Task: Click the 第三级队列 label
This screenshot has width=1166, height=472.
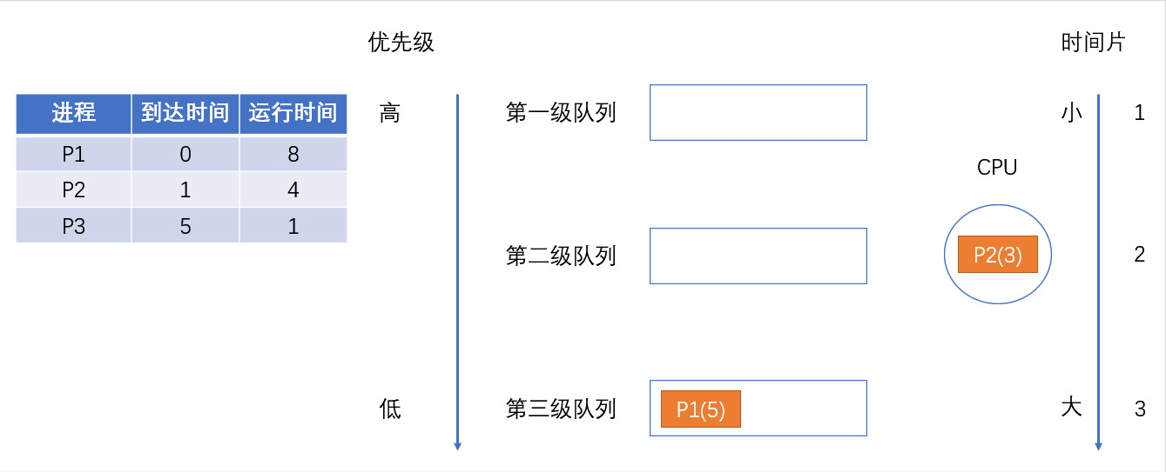Action: [561, 409]
